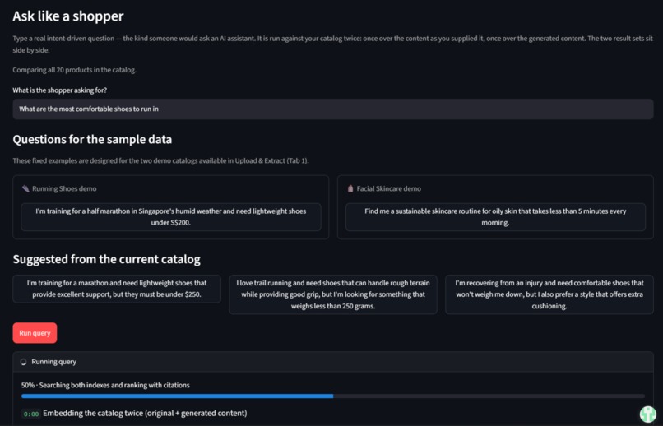Select the sustainable skincare routine sample question

tap(495, 217)
